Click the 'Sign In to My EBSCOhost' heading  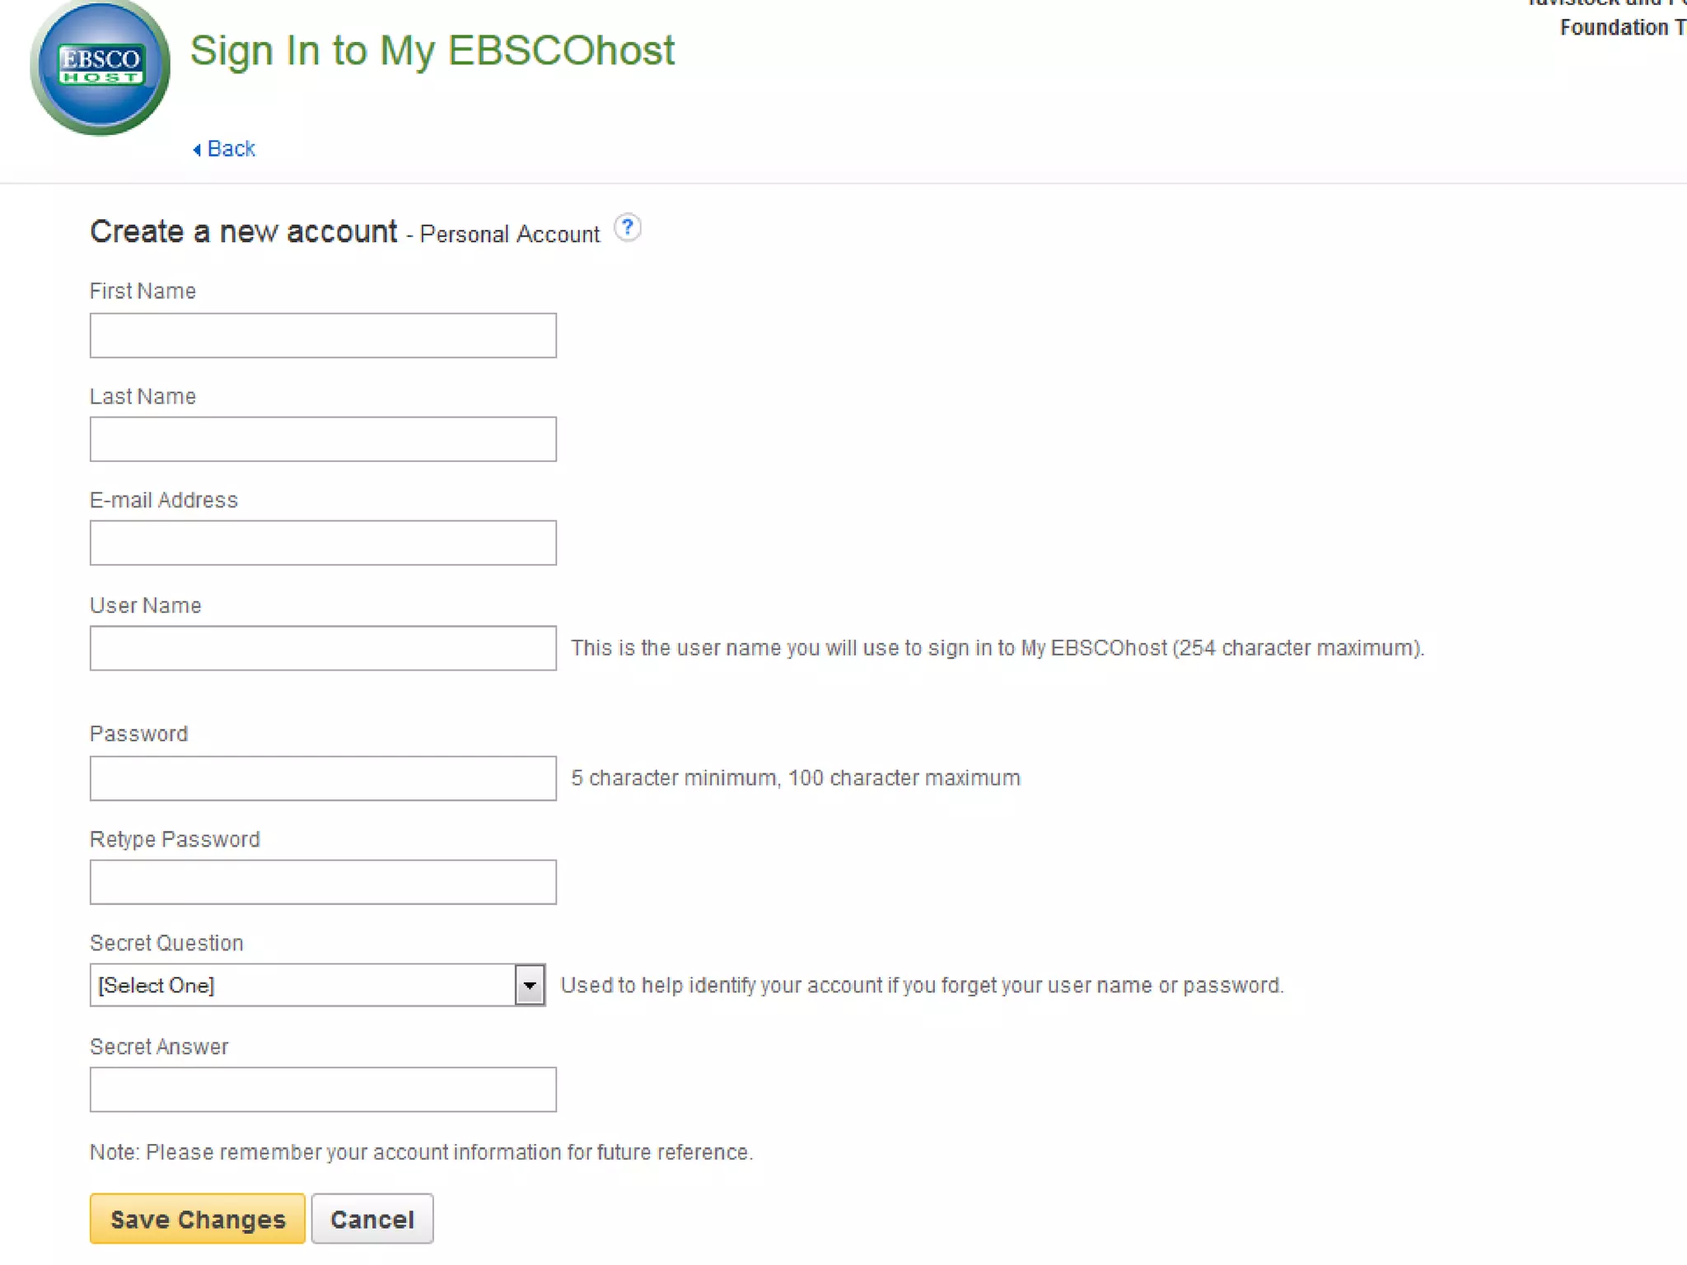(432, 50)
